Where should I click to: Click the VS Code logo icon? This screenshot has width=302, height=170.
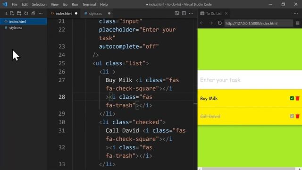[5, 4]
